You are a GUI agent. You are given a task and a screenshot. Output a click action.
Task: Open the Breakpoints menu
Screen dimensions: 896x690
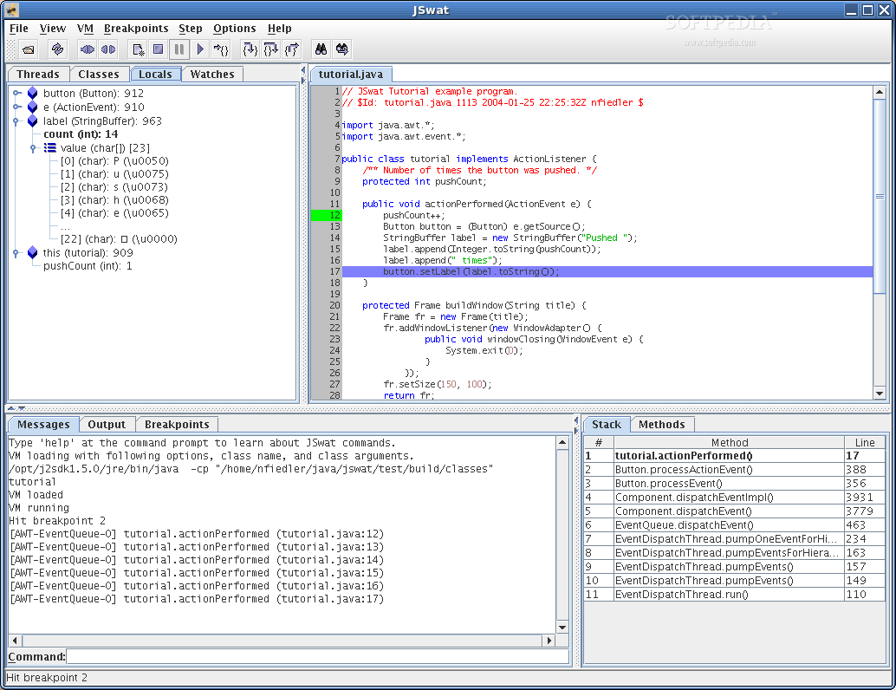(136, 28)
